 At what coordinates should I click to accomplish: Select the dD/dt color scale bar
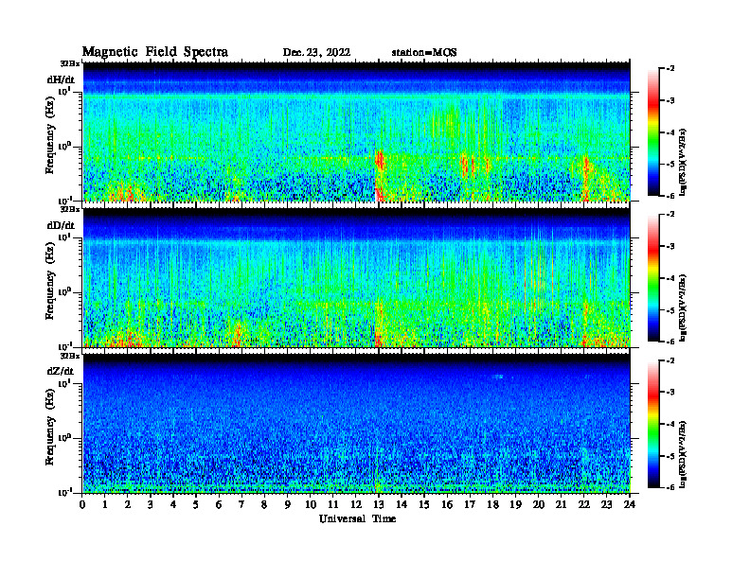653,278
